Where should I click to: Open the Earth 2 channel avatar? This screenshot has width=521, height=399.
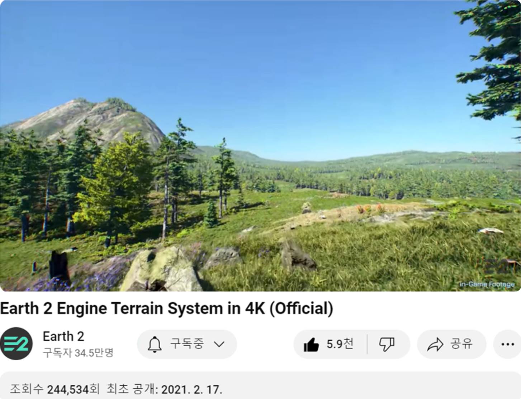pyautogui.click(x=16, y=343)
